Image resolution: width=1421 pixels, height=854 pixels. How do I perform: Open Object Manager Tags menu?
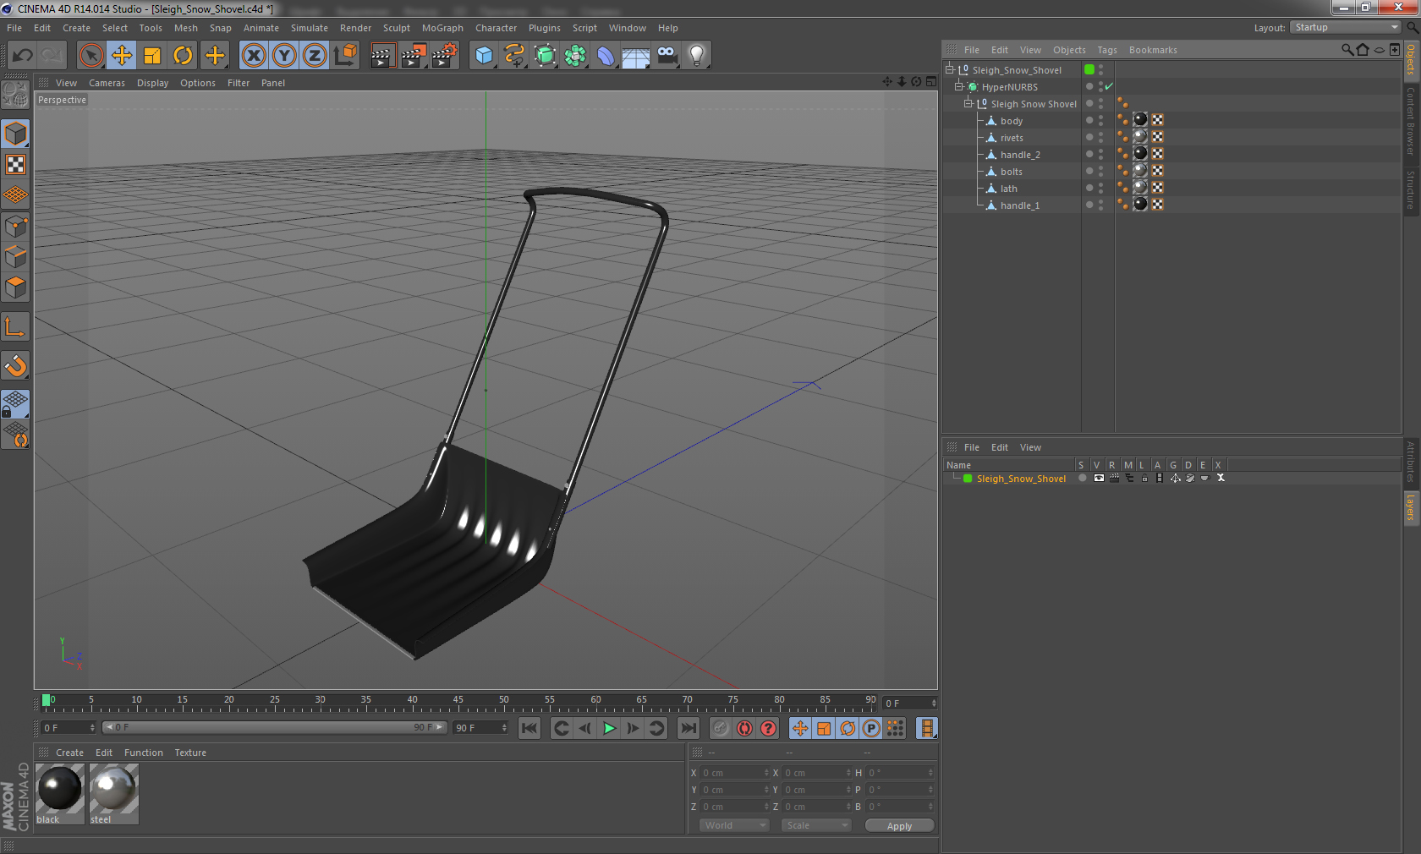(1107, 50)
